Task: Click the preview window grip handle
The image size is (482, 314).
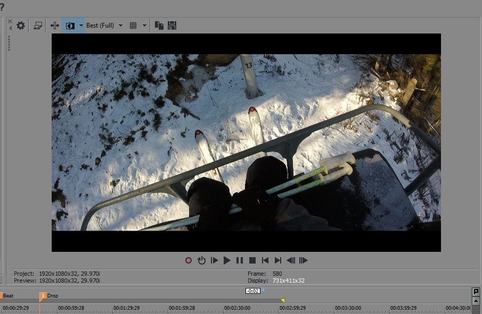Action: click(9, 43)
